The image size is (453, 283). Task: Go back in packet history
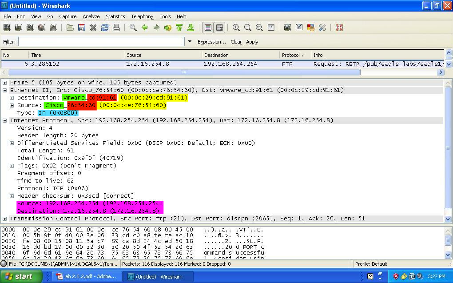tap(145, 28)
